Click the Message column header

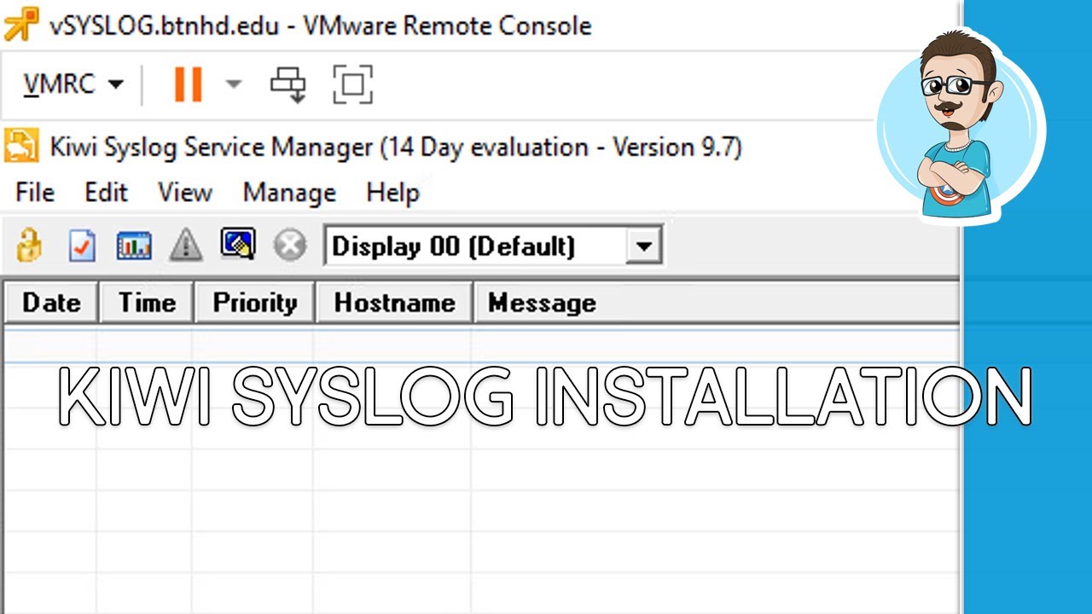click(542, 303)
